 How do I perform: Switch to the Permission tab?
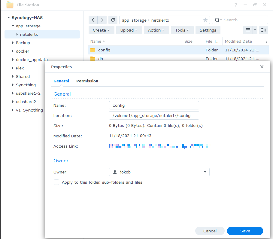(87, 81)
